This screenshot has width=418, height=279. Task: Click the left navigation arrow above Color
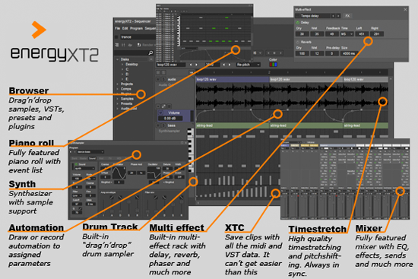(268, 52)
